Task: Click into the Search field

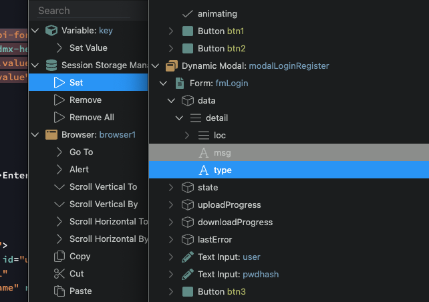Action: (87, 11)
